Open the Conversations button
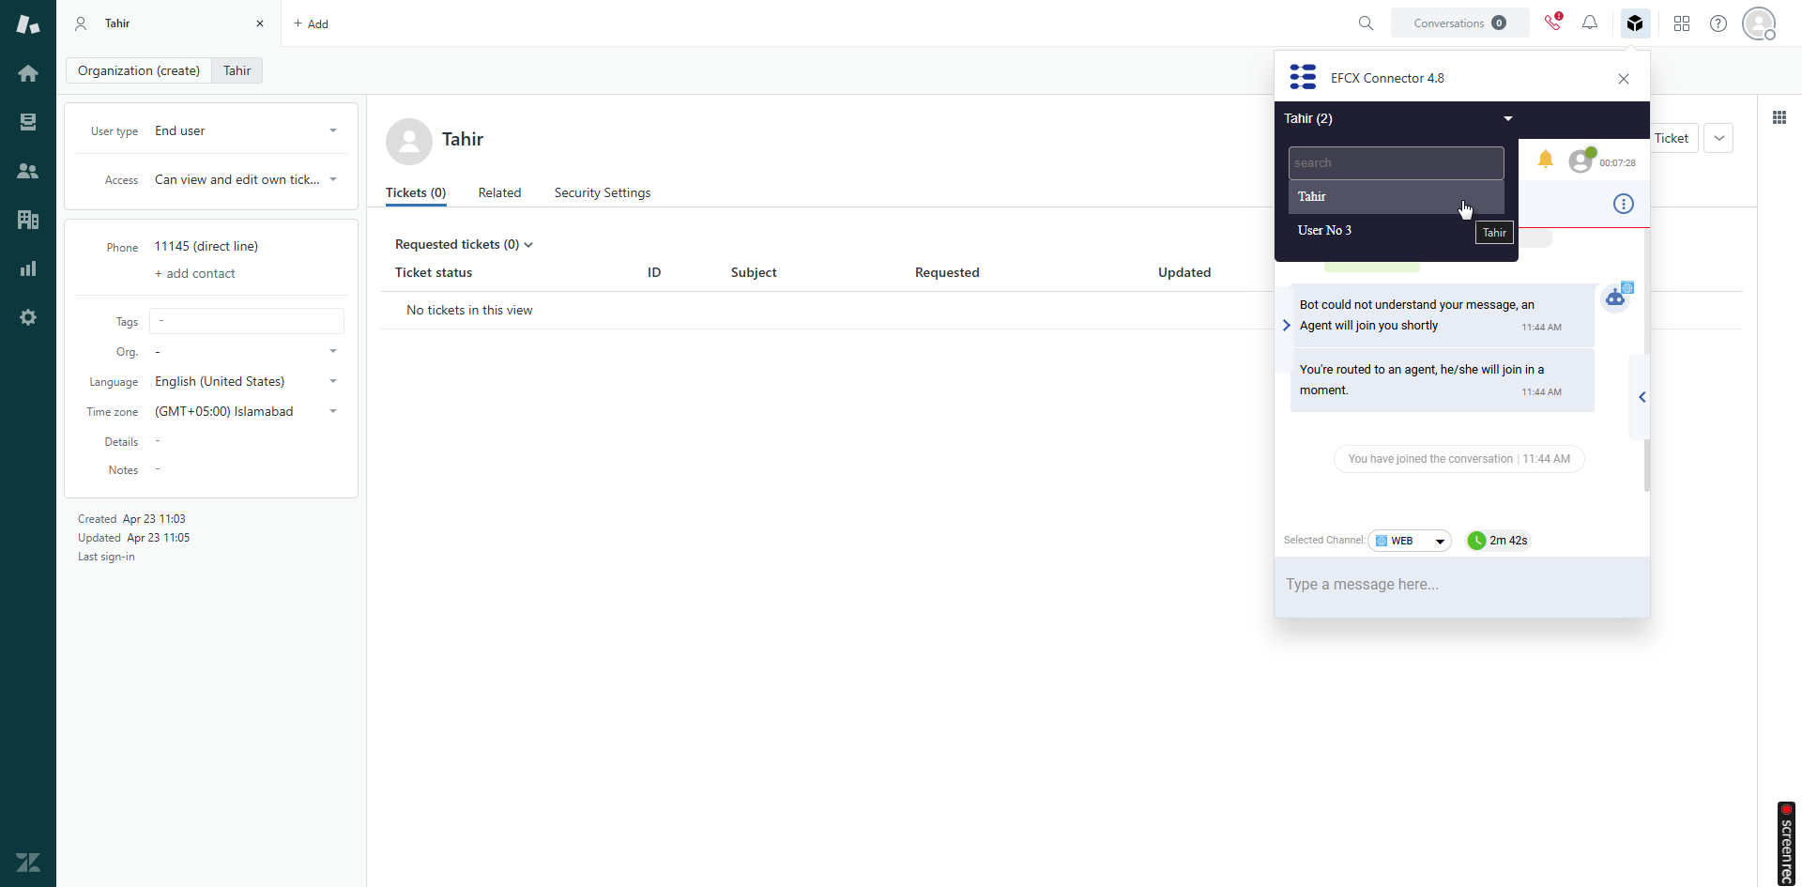This screenshot has height=887, width=1802. [1458, 23]
